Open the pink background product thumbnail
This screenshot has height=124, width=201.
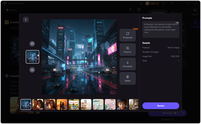tap(110, 104)
